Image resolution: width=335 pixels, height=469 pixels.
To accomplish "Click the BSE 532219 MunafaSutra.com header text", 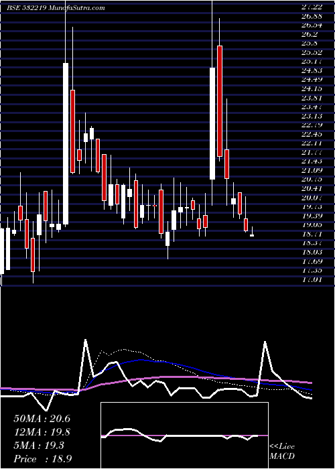I will click(x=56, y=8).
